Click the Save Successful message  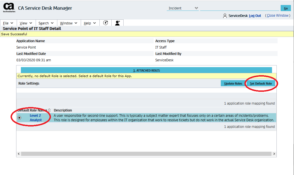coord(14,34)
